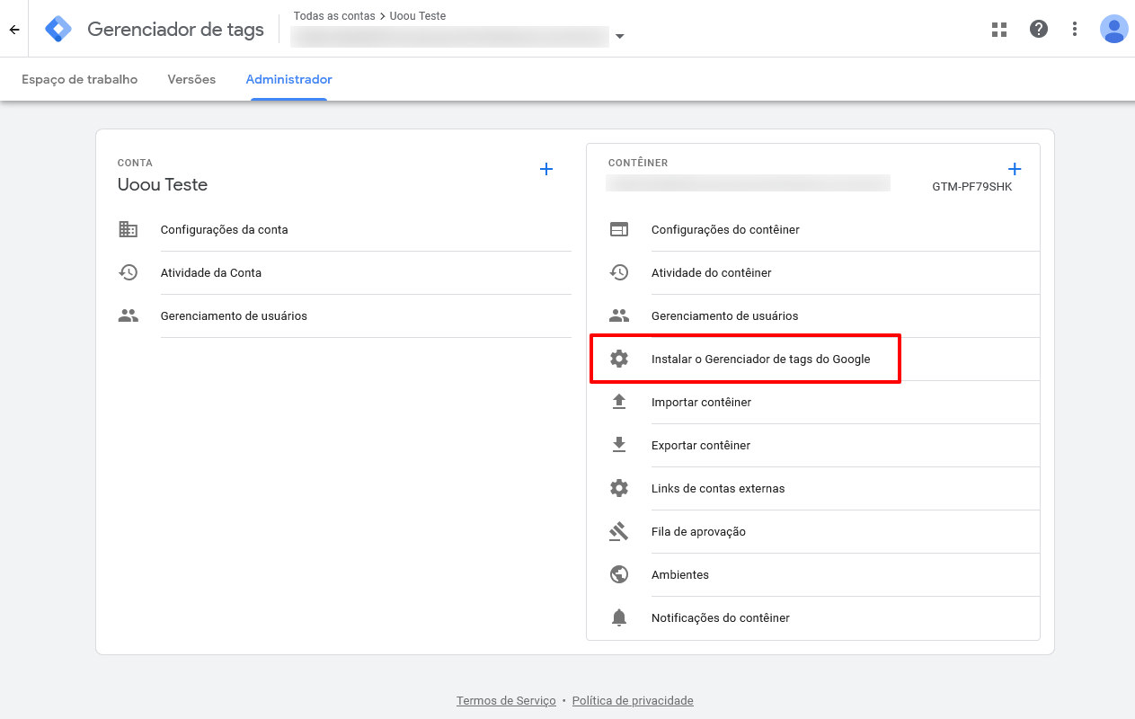Click the Todas as contas breadcrumb
This screenshot has width=1135, height=719.
(334, 16)
